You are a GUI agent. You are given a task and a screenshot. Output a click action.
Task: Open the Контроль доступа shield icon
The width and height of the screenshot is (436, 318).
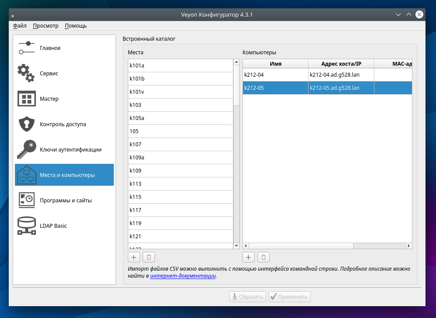[x=26, y=124]
